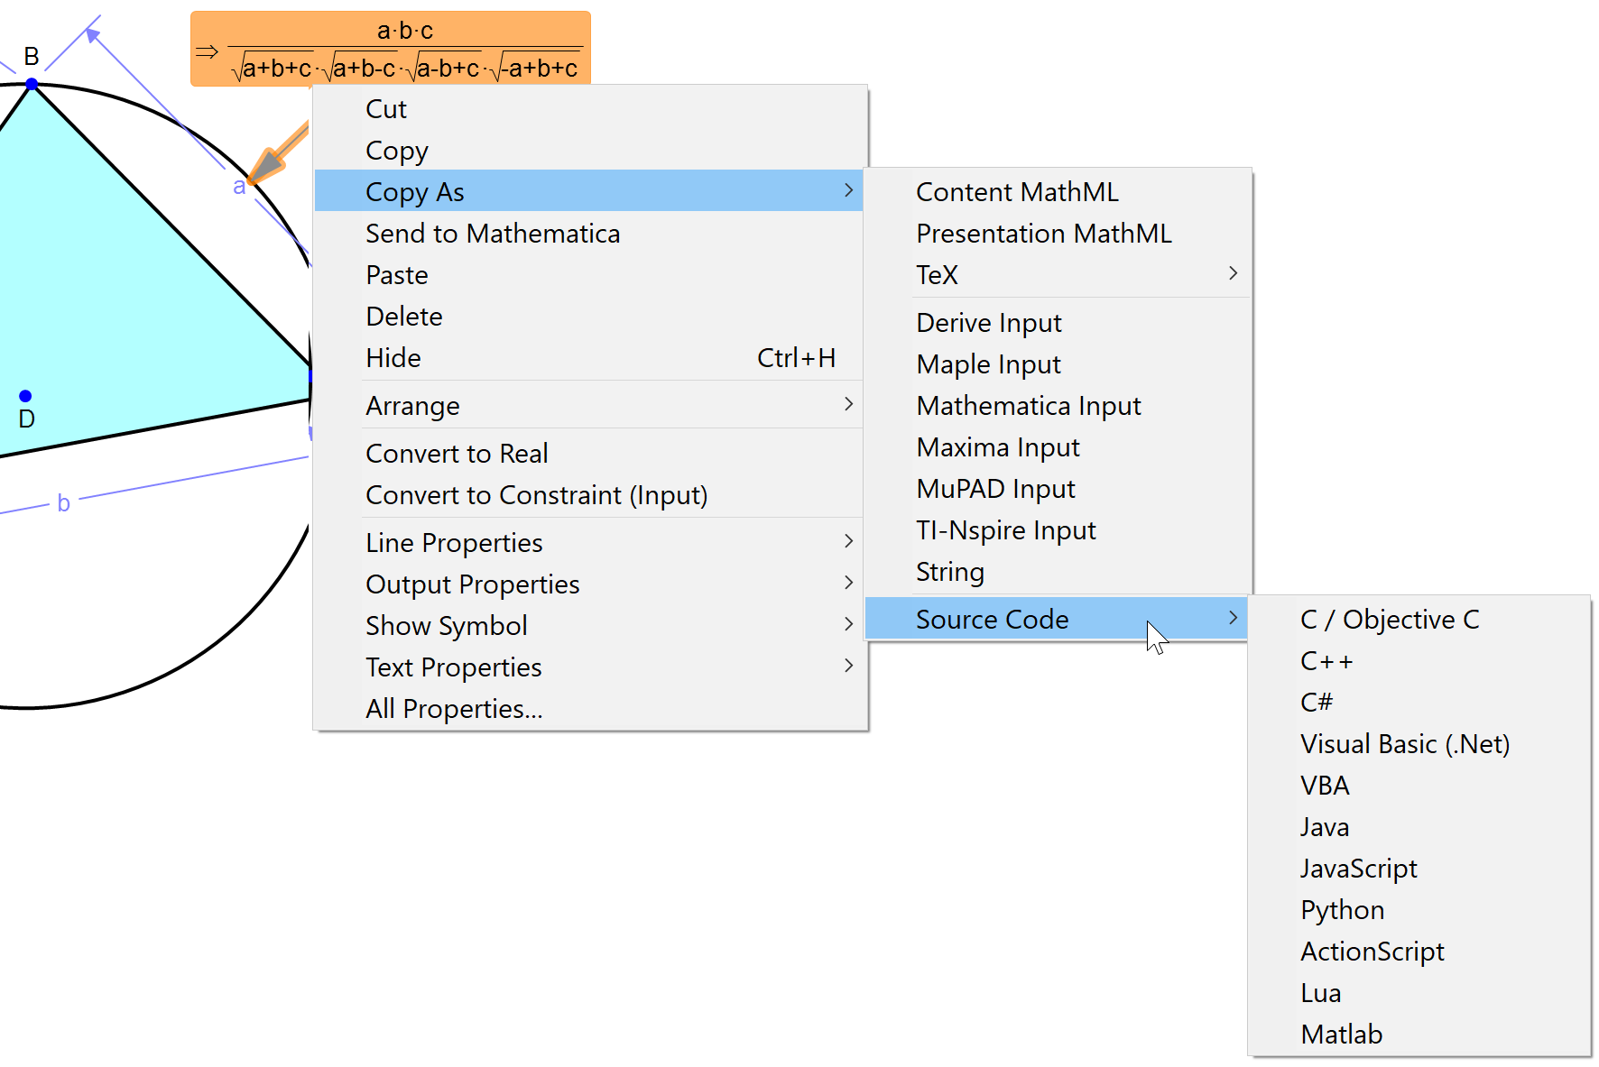Click Convert to Real
The image size is (1599, 1067).
[x=457, y=454]
